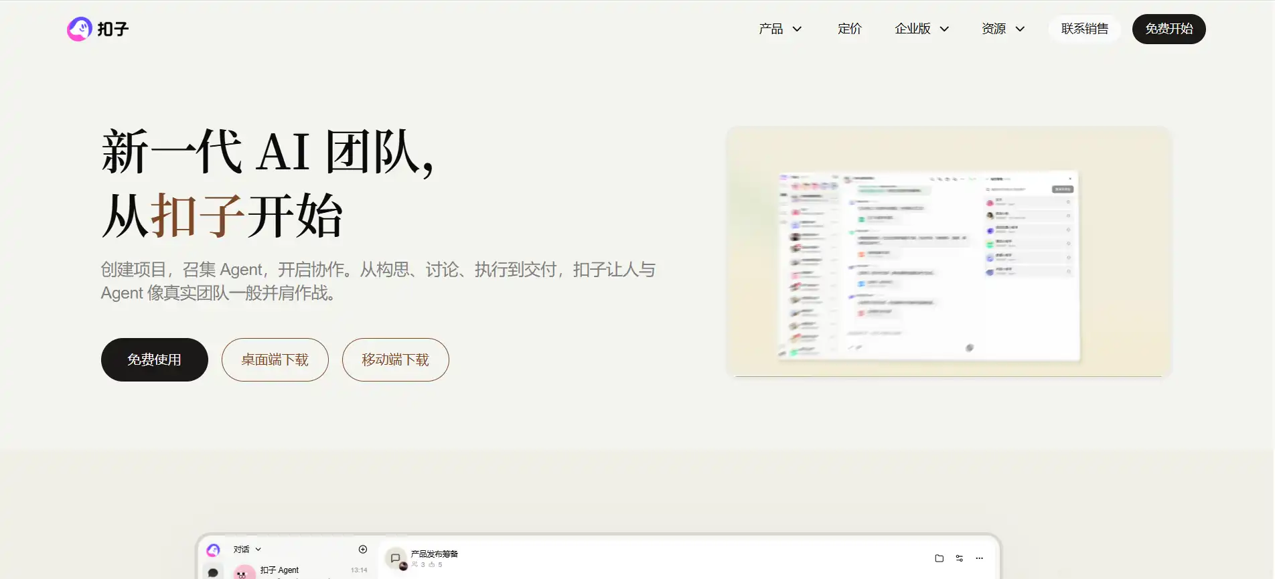
Task: Click the 移动端下载 button
Action: (x=396, y=359)
